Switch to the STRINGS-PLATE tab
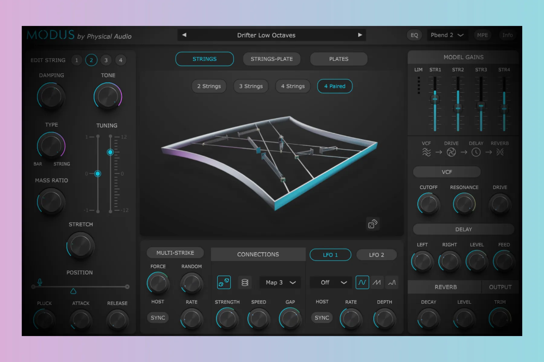This screenshot has width=544, height=362. pos(271,59)
